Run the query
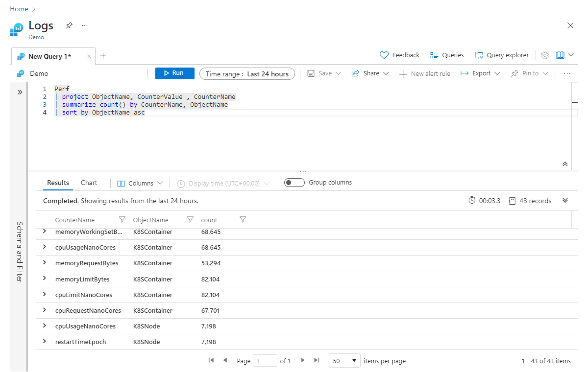588x372 pixels. pyautogui.click(x=174, y=73)
